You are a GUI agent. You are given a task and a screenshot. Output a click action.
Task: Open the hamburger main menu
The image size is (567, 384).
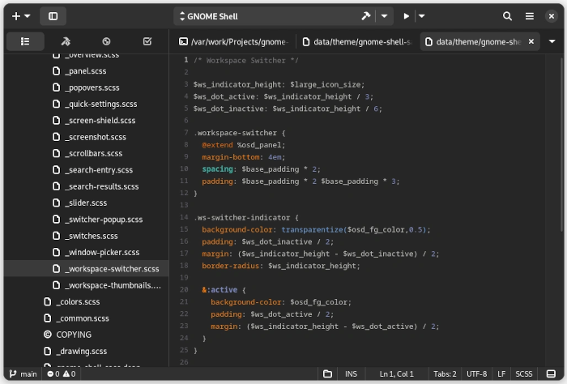[530, 16]
